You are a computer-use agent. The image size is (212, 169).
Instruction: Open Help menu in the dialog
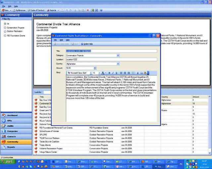(x=68, y=40)
